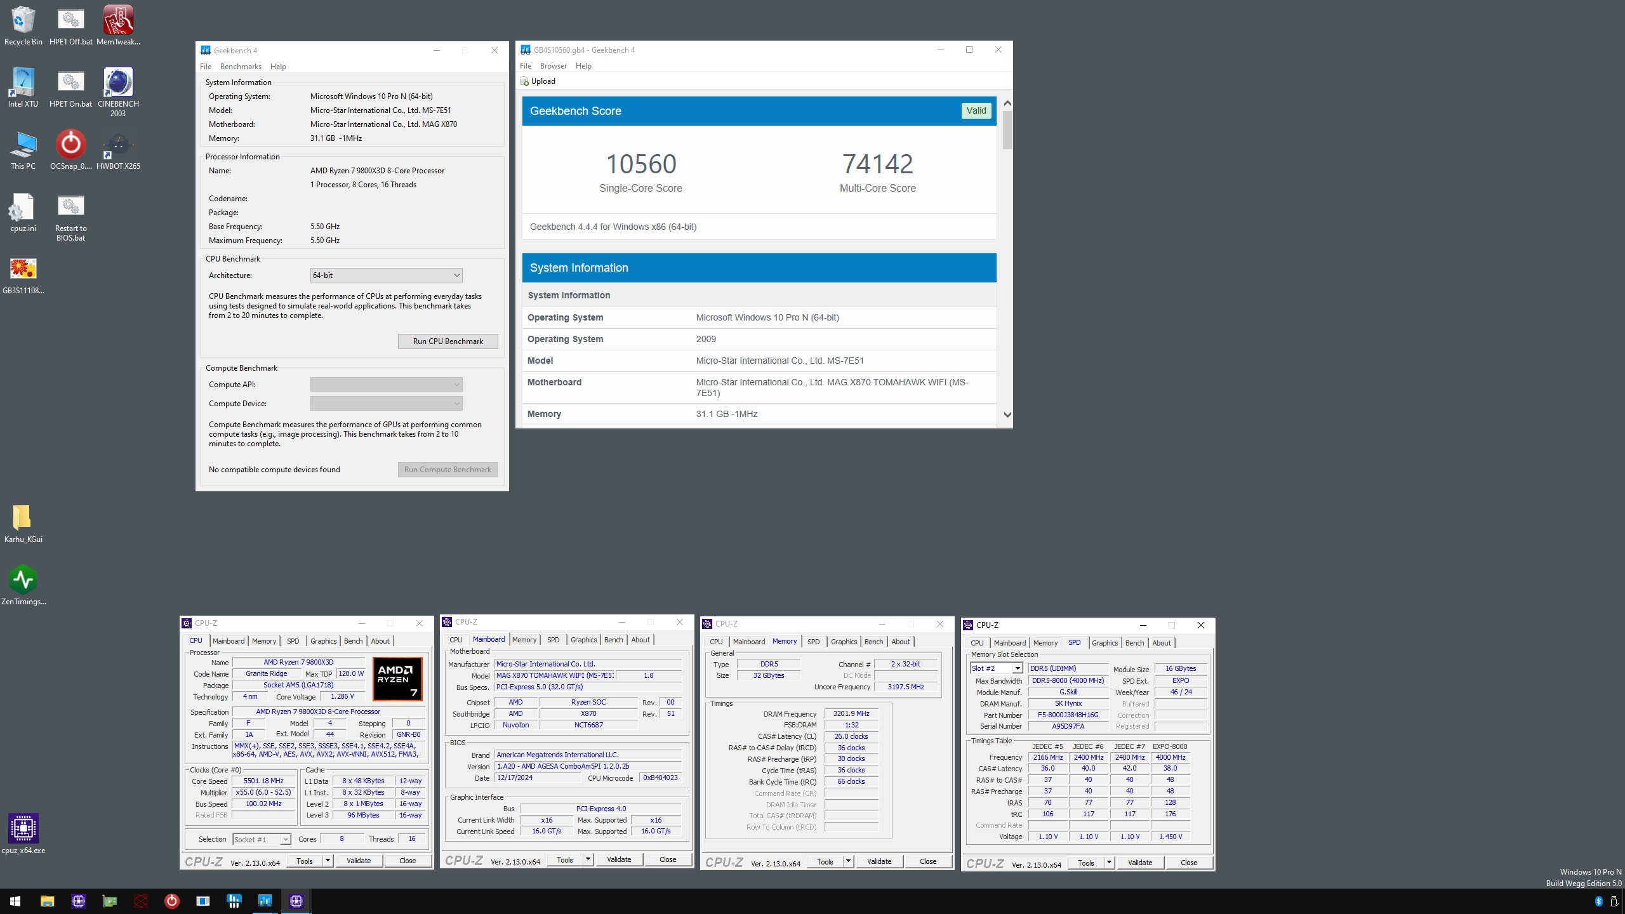Click Core Speed 5501.18 MHz field
1625x914 pixels.
[x=263, y=781]
